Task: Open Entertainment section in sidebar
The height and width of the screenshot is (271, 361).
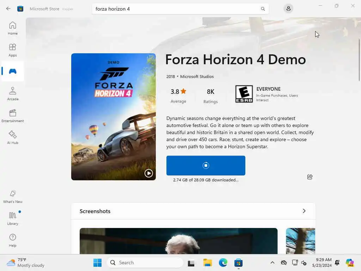Action: coord(13,116)
